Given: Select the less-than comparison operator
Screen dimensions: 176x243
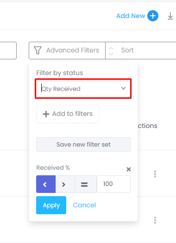Looking at the screenshot, I should pyautogui.click(x=46, y=184).
